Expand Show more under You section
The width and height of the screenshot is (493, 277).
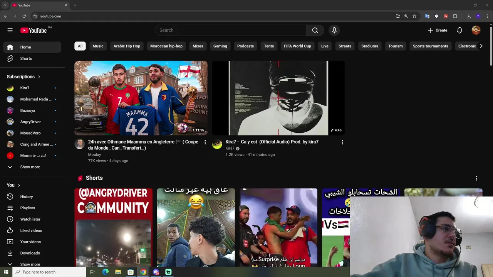(x=32, y=264)
